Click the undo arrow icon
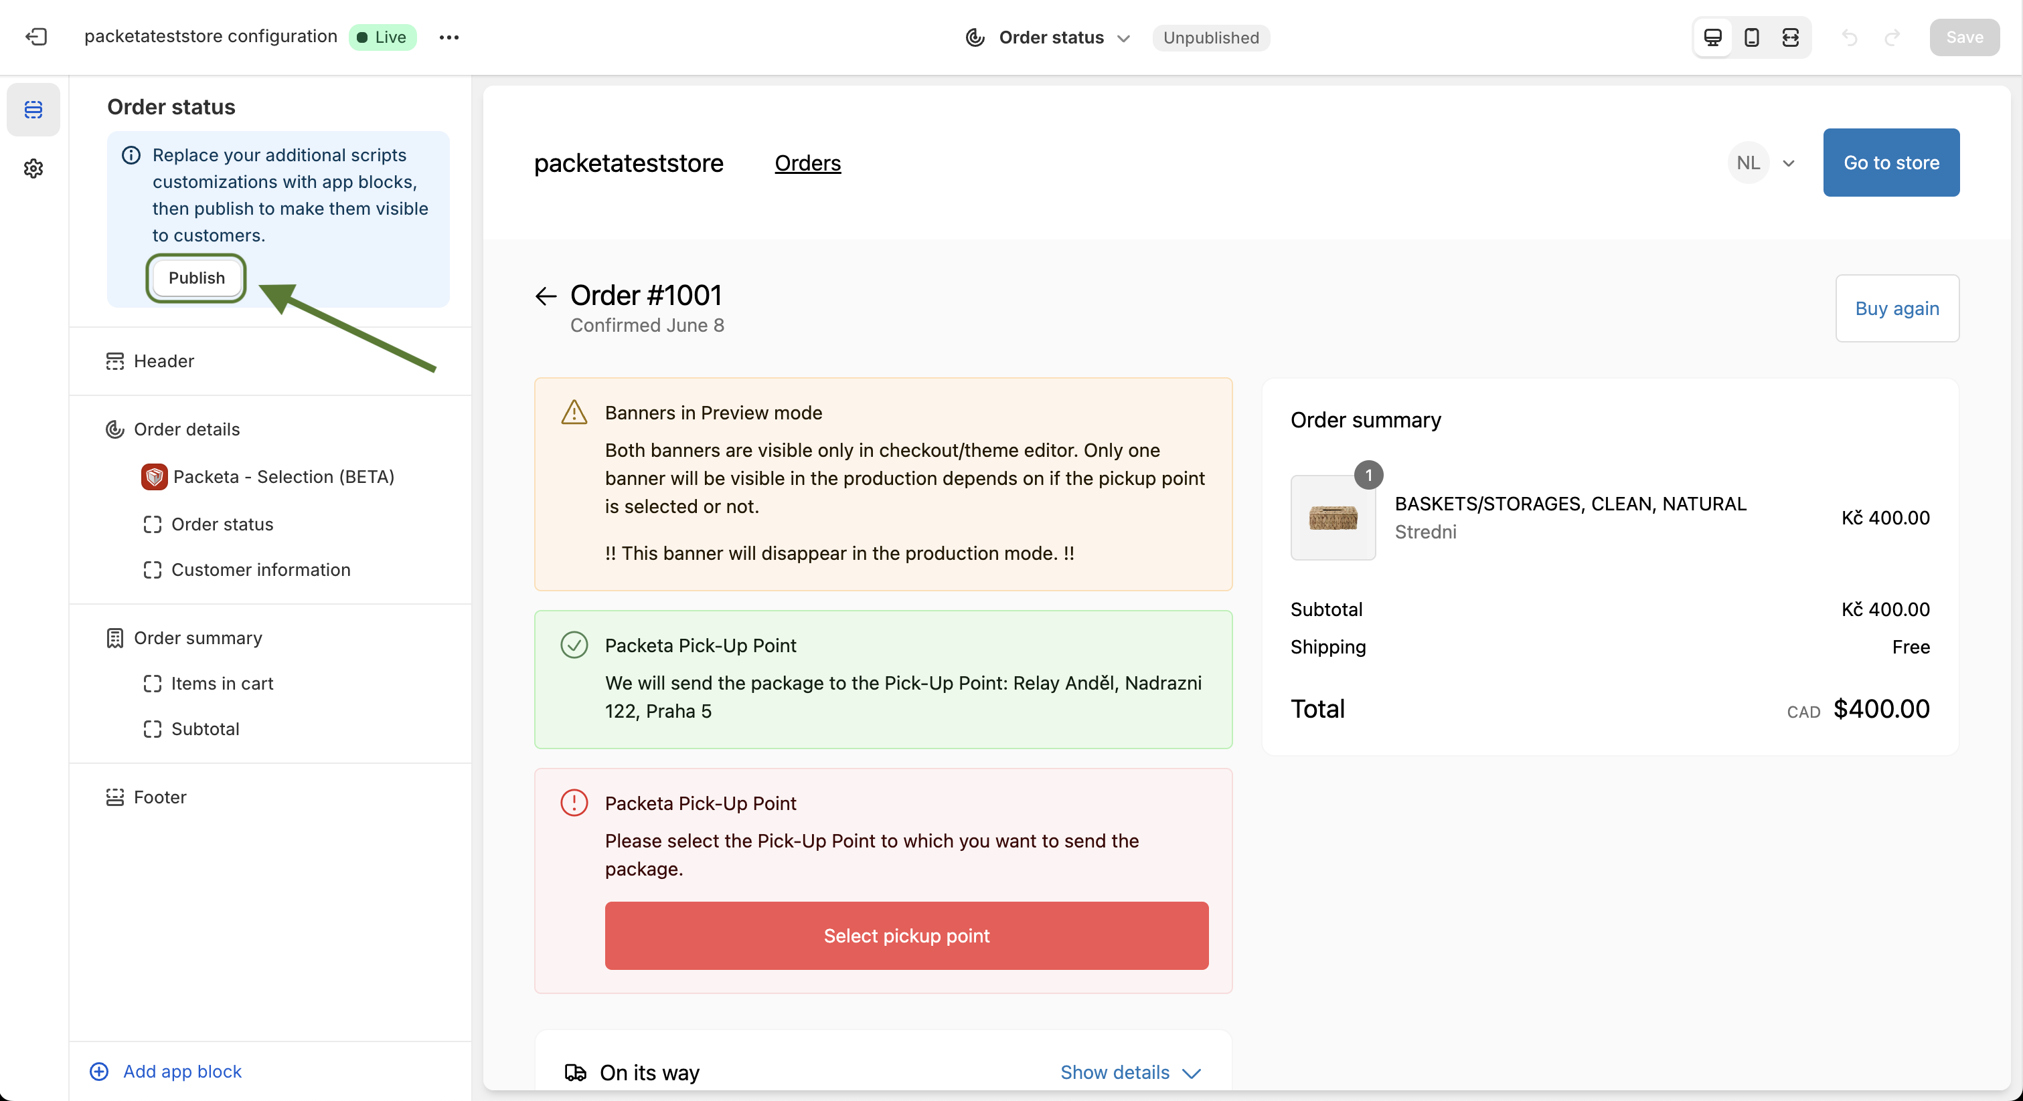The image size is (2023, 1101). tap(1850, 37)
